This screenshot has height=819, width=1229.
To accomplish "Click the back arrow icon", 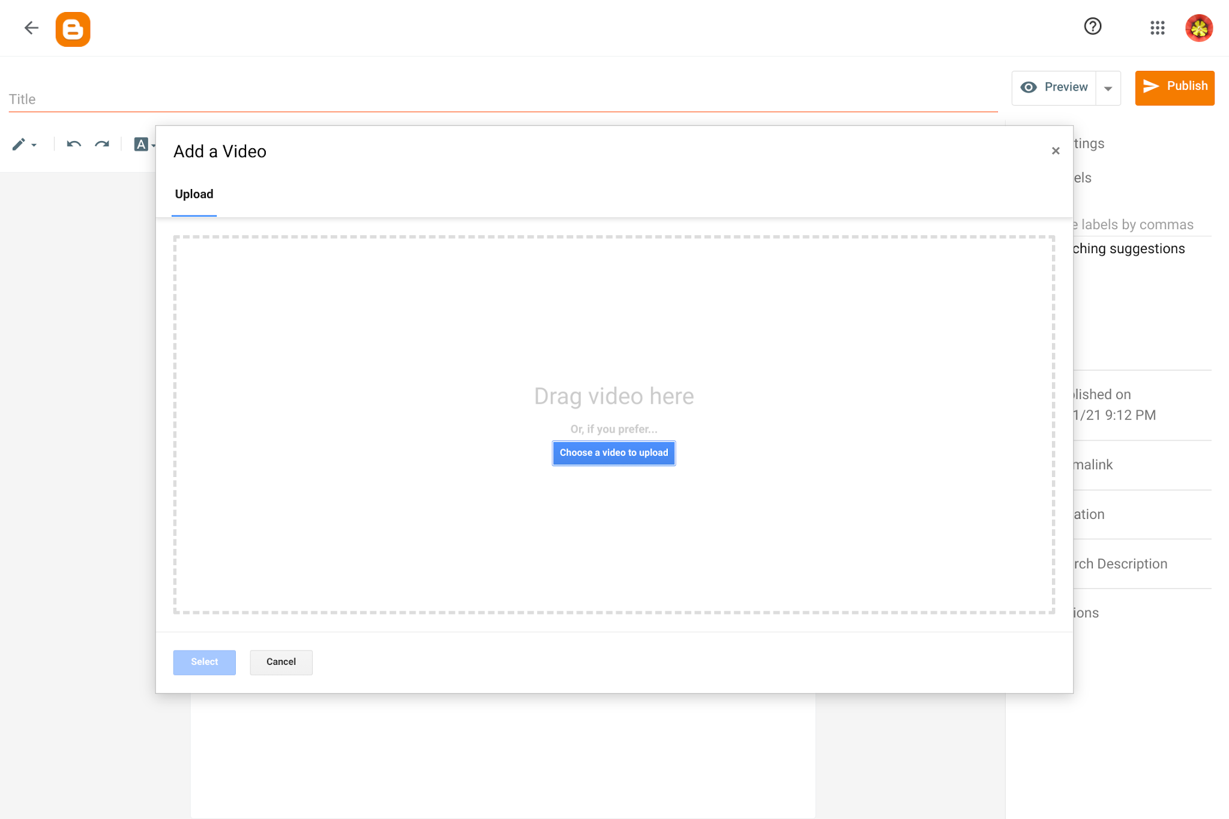I will 31,28.
